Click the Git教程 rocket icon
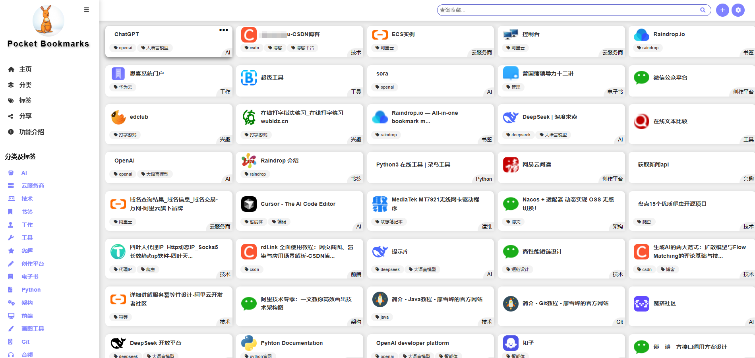Image resolution: width=755 pixels, height=358 pixels. [x=511, y=303]
